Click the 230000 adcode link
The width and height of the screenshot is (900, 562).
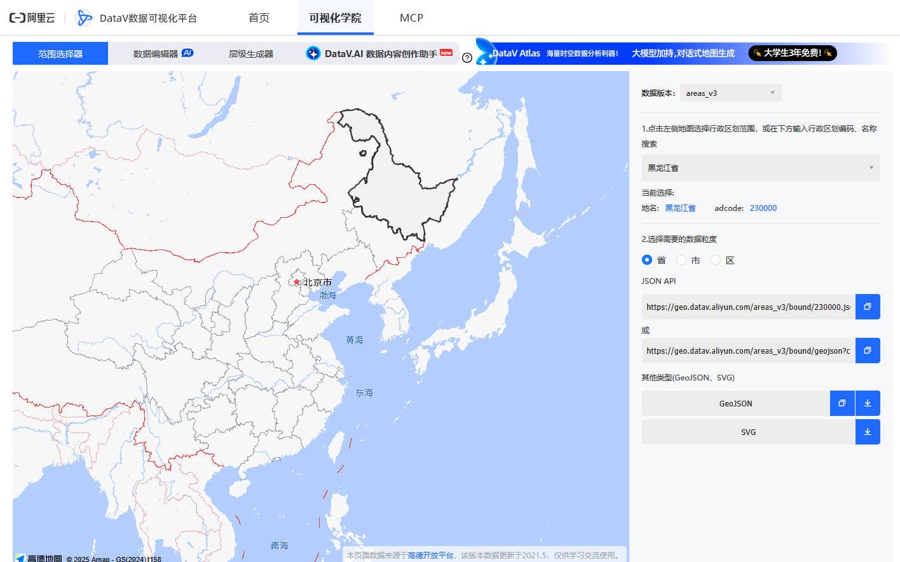click(x=763, y=208)
